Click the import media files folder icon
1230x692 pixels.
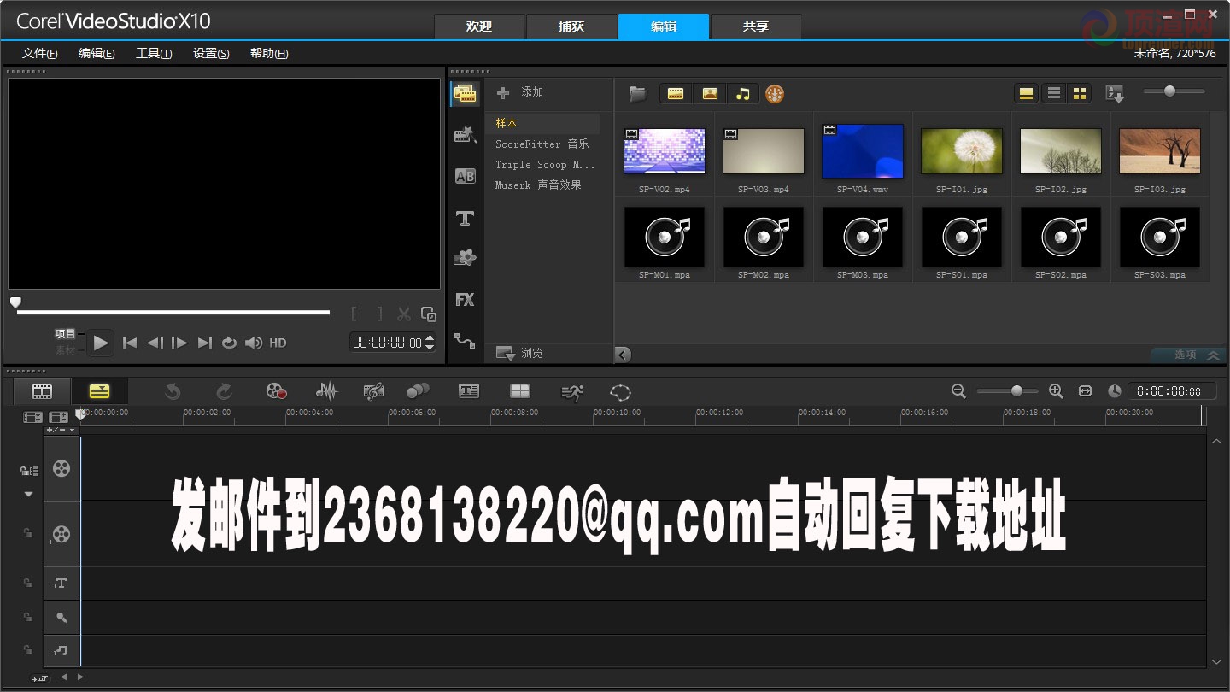637,94
